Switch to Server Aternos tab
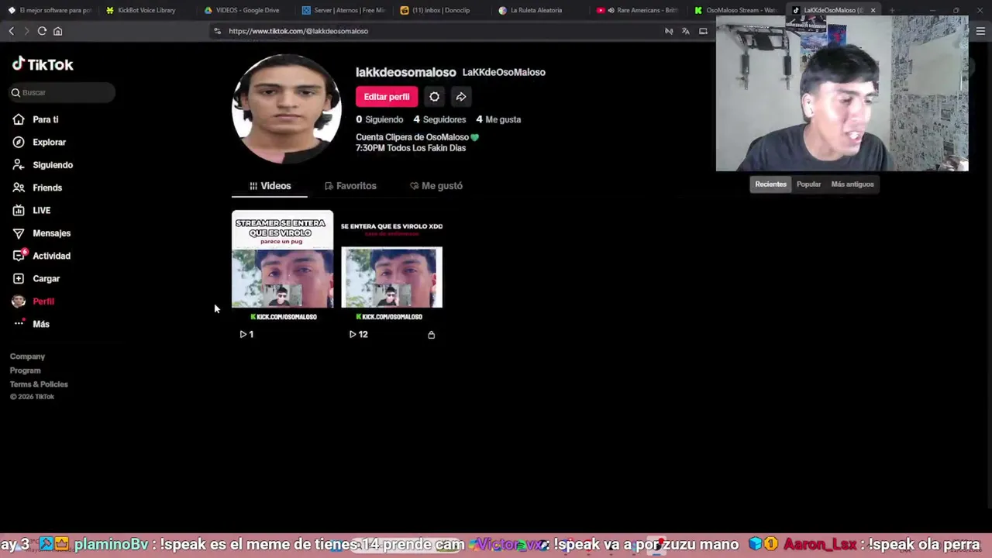Image resolution: width=992 pixels, height=558 pixels. tap(345, 10)
